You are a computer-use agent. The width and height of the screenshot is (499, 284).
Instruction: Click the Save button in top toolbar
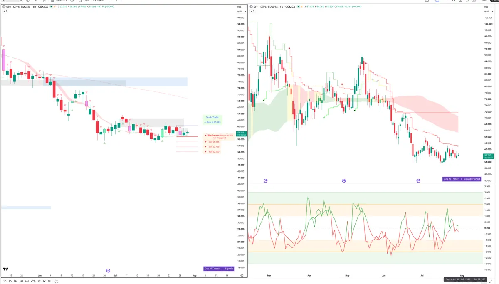[437, 1]
